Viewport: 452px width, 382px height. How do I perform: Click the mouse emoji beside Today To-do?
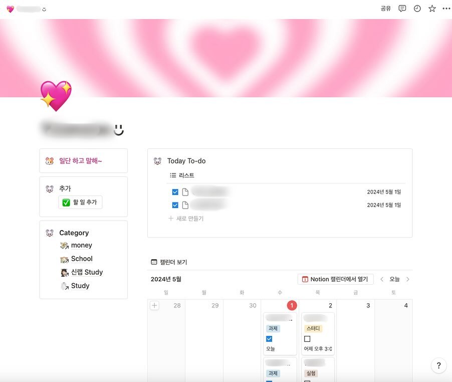coord(157,161)
